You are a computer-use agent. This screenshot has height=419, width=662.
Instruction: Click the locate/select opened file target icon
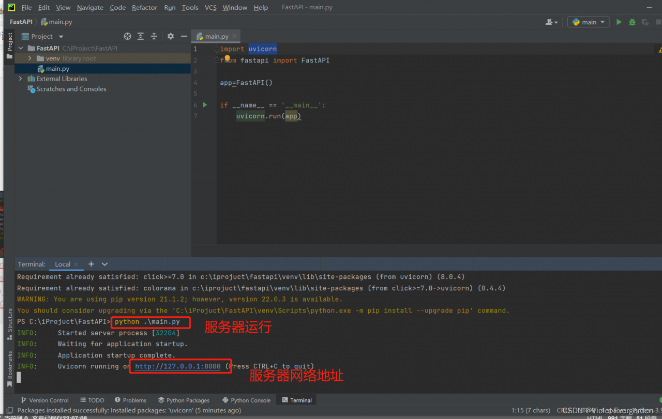coord(127,36)
